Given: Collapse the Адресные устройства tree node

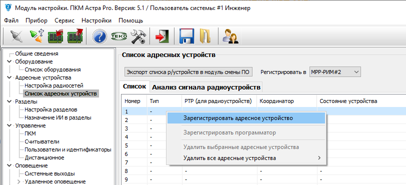Looking at the screenshot, I should pos(9,77).
